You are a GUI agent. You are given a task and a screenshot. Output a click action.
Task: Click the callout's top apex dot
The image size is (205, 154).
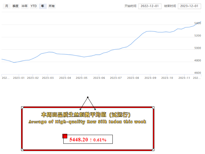pyautogui.click(x=88, y=97)
